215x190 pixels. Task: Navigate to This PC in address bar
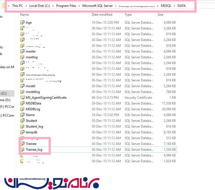point(18,6)
